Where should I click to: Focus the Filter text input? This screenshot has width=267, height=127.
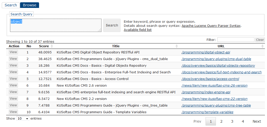tap(236, 40)
